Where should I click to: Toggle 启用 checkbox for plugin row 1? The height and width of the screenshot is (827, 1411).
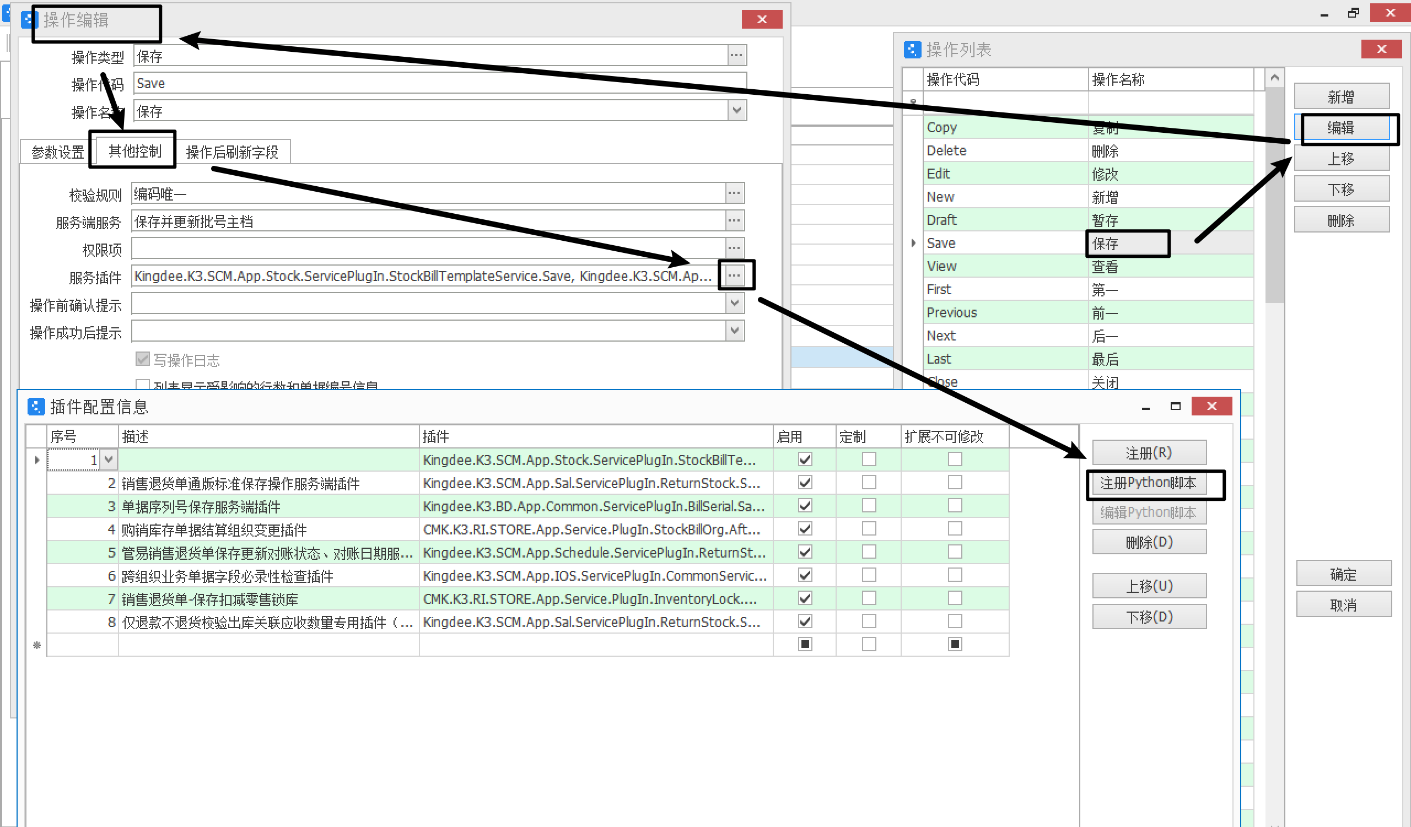[805, 460]
